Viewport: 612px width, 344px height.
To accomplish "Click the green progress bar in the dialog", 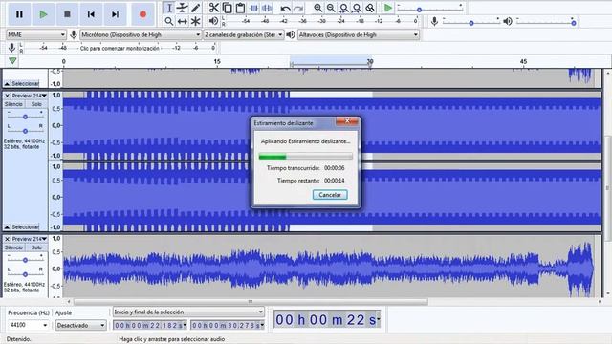I will (306, 157).
